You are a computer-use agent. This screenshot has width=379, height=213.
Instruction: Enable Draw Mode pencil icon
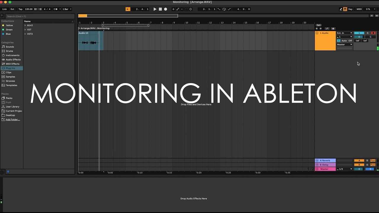click(341, 9)
